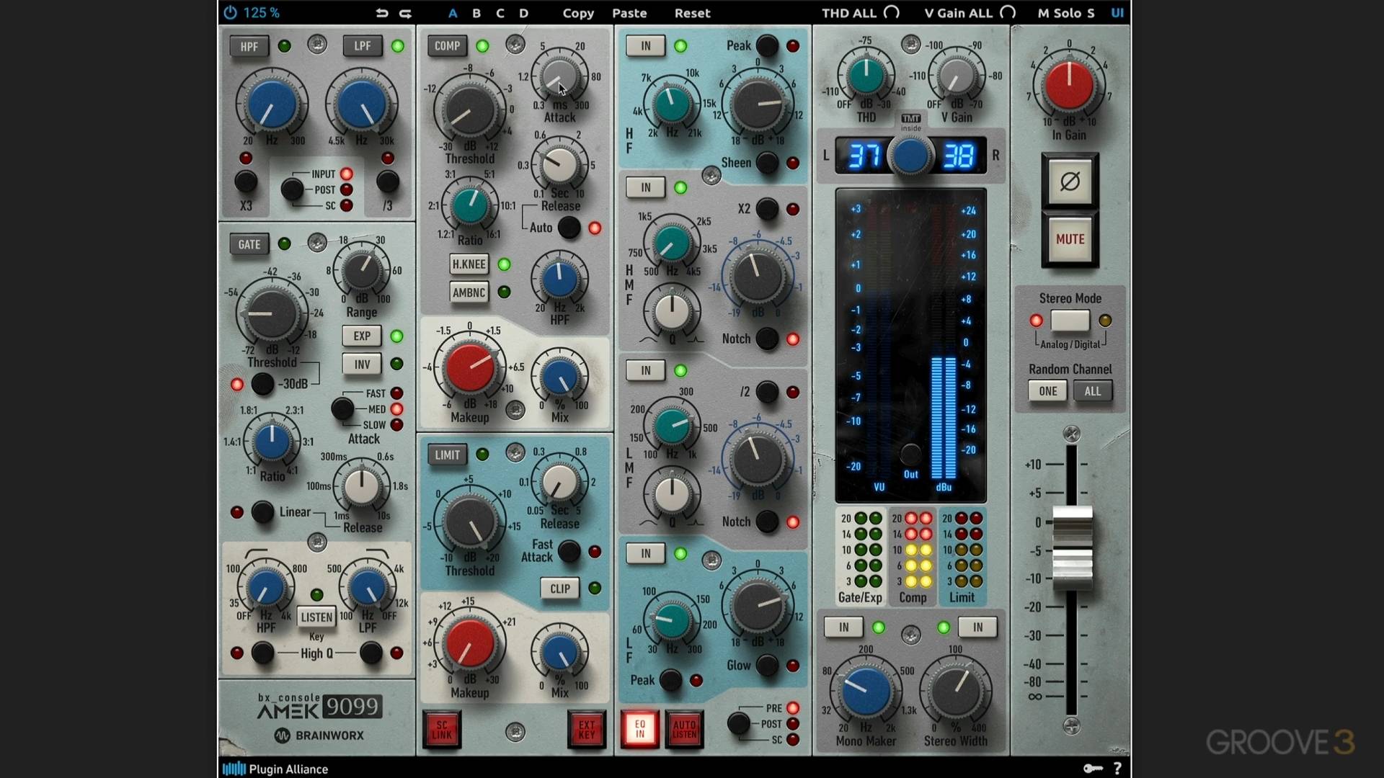Switch to preset slot B
This screenshot has height=778, width=1384.
[x=476, y=13]
